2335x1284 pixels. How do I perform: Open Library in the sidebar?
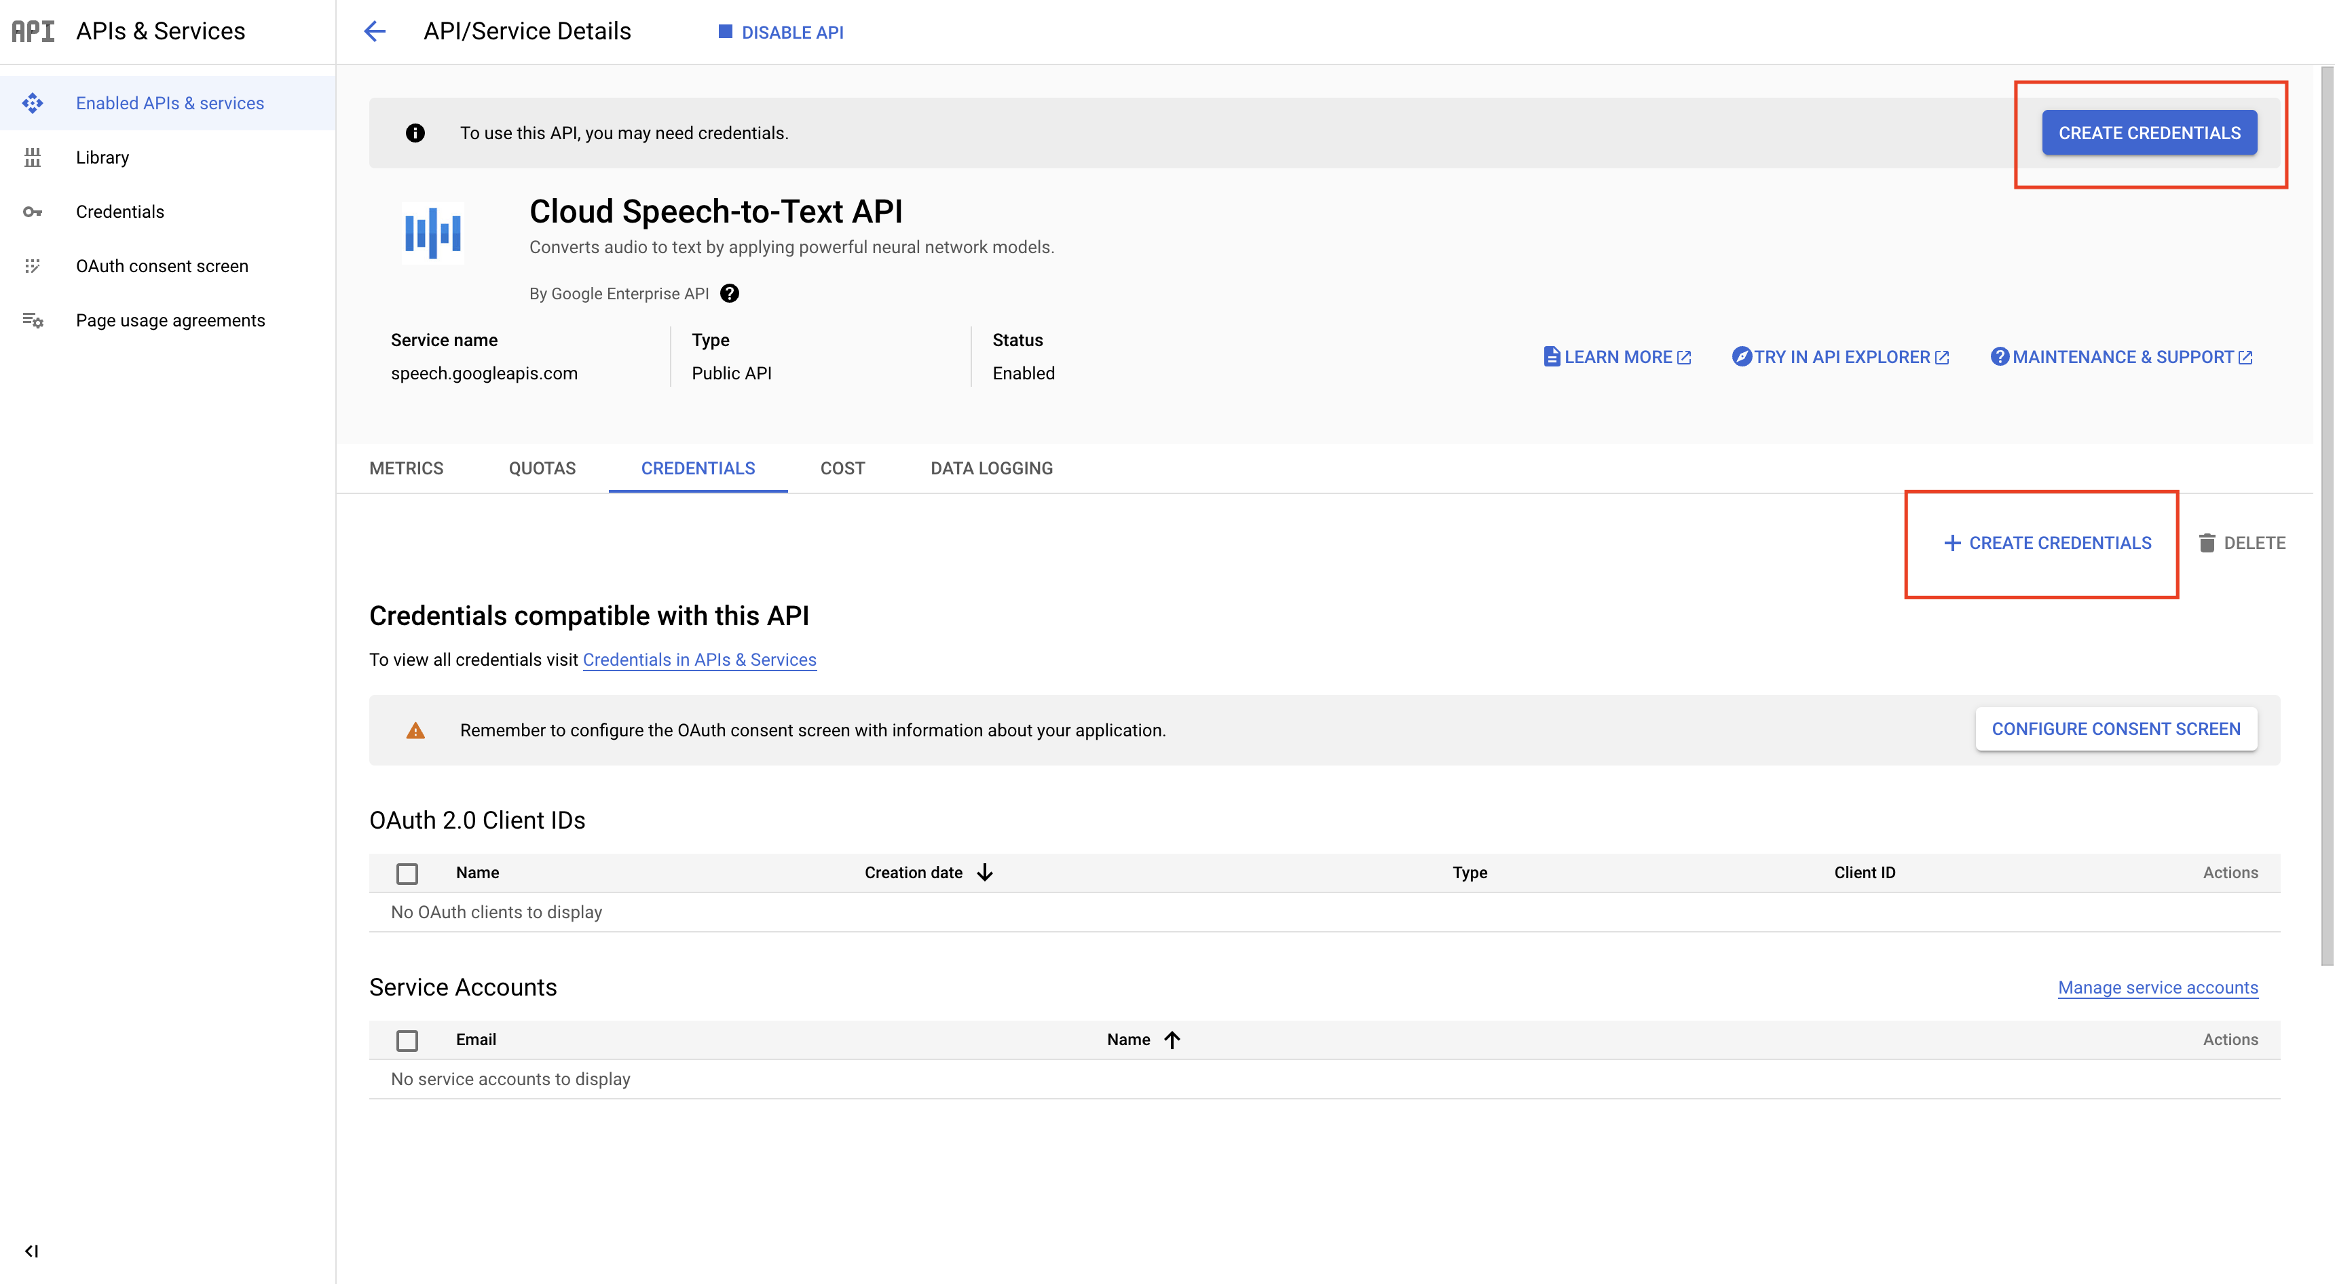168,157
